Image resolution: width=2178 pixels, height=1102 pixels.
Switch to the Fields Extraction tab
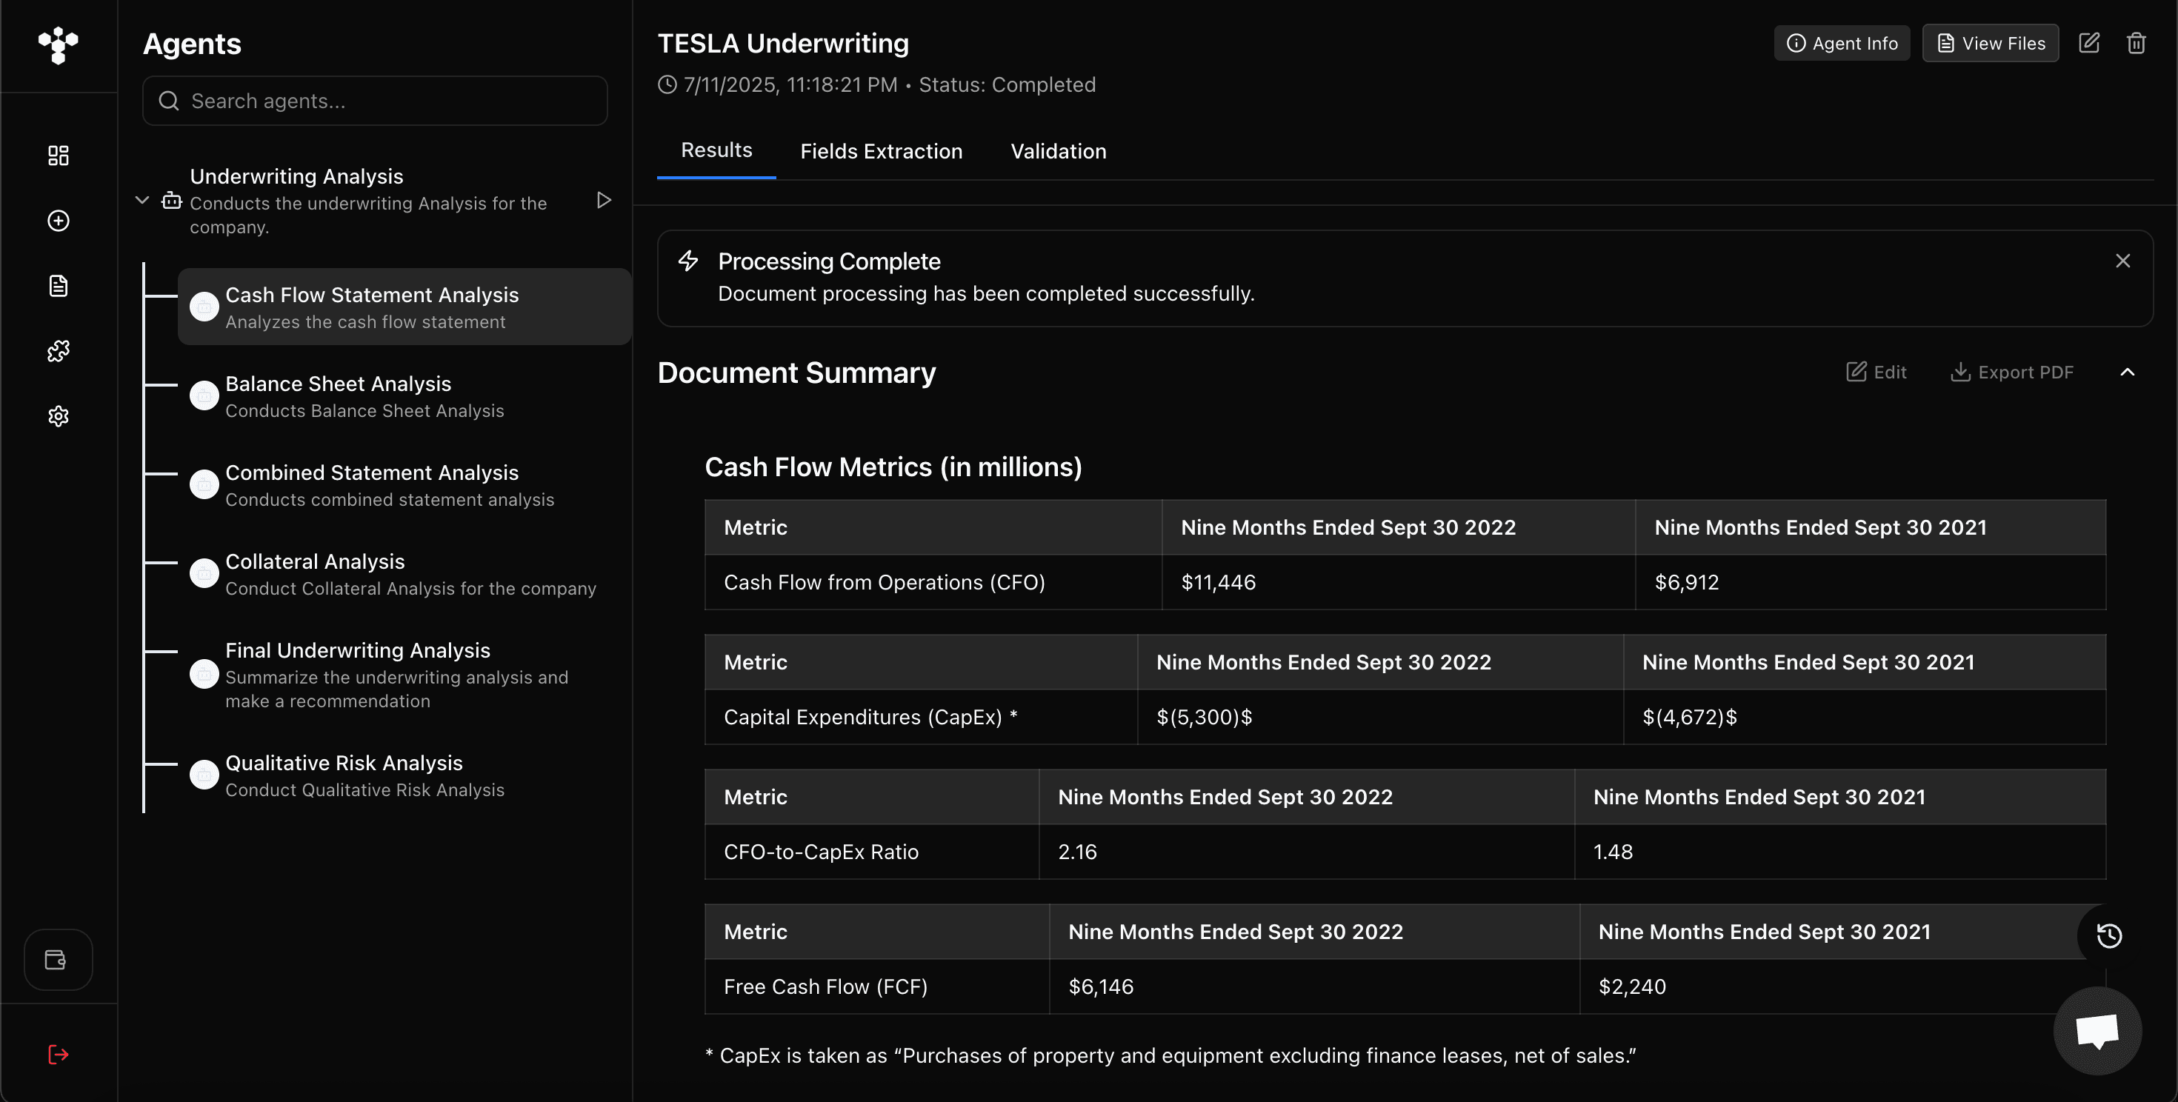(x=881, y=151)
